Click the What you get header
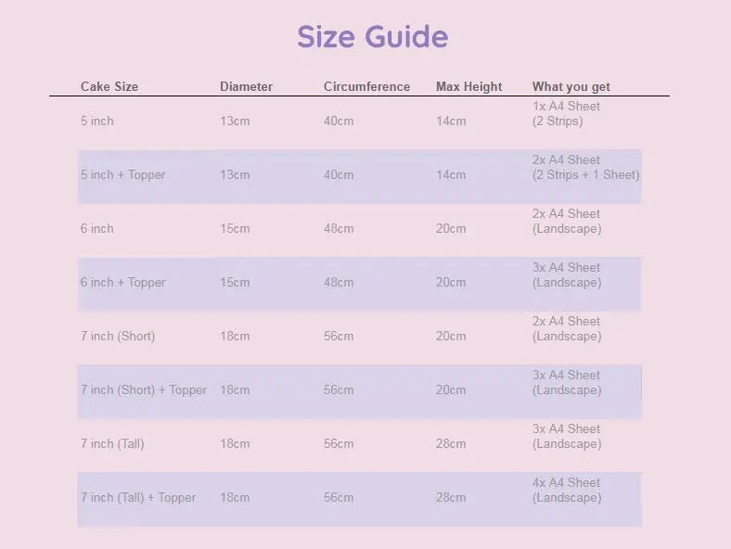Screen dimensions: 731x549 (571, 87)
